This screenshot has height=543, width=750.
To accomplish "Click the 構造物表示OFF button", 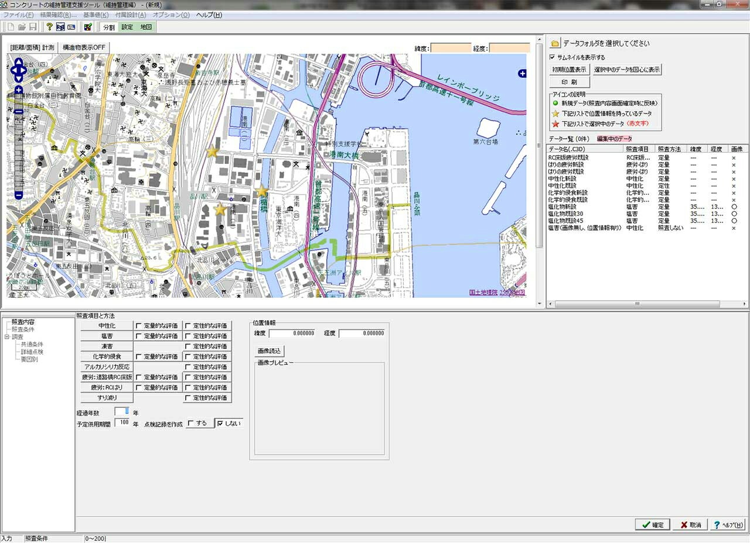I will click(x=84, y=47).
